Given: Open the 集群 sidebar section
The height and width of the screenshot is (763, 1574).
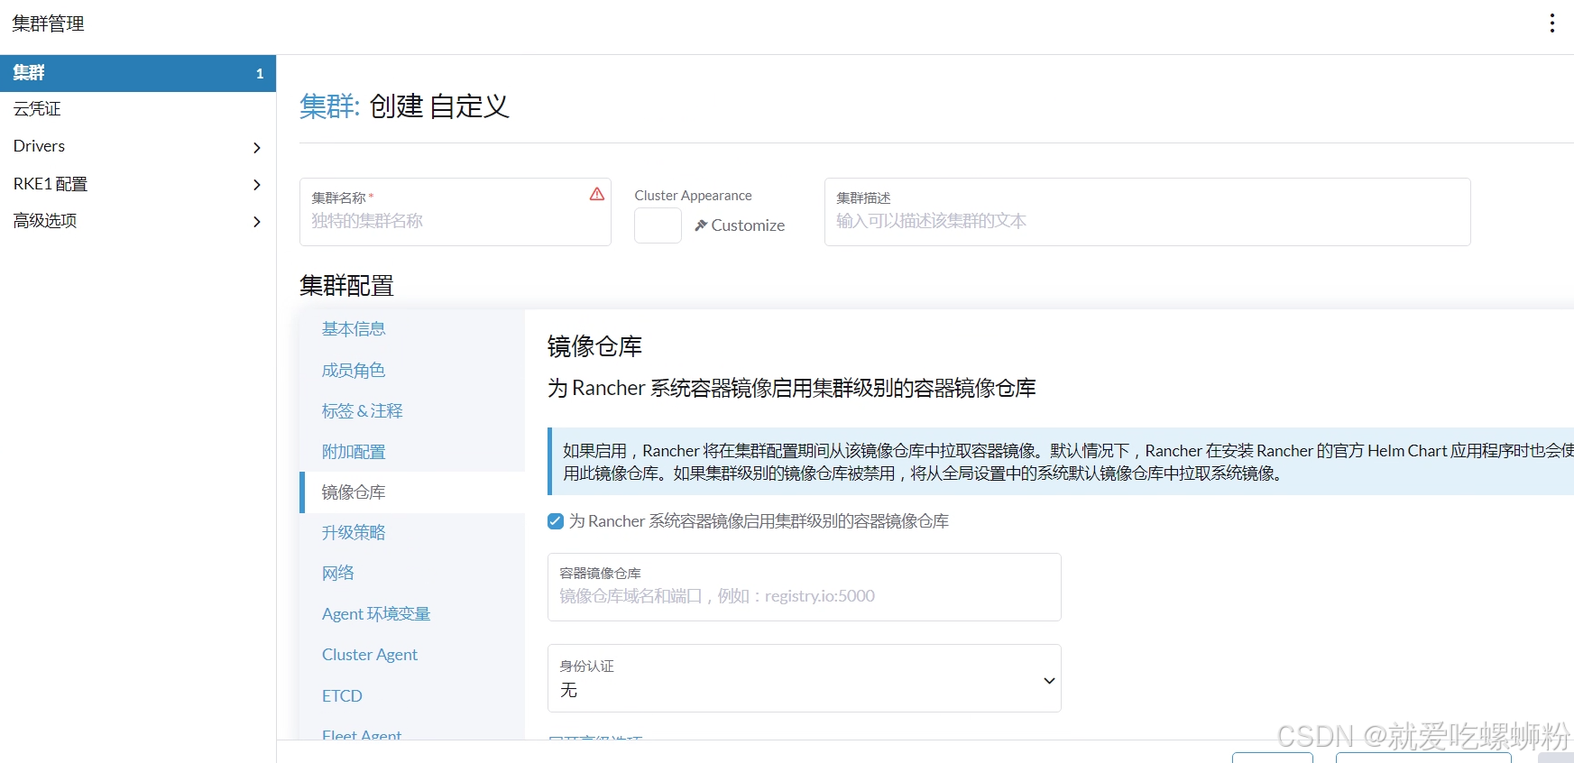Looking at the screenshot, I should pyautogui.click(x=138, y=73).
